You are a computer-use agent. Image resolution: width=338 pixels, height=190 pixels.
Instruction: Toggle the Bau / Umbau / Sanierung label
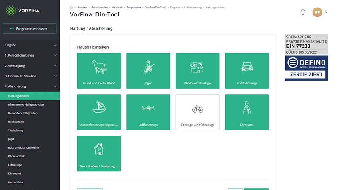tap(99, 166)
